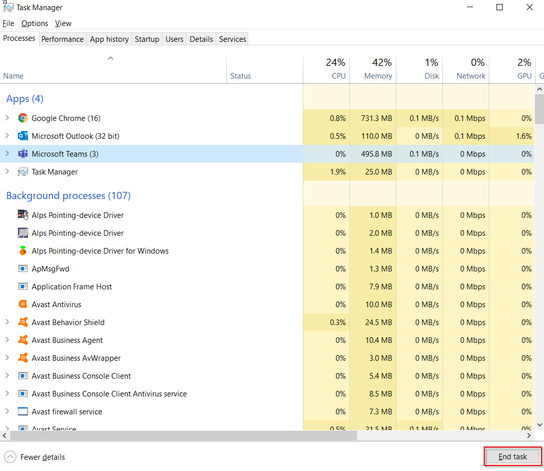Open the File menu
Viewport: 544px width, 471px height.
[8, 23]
